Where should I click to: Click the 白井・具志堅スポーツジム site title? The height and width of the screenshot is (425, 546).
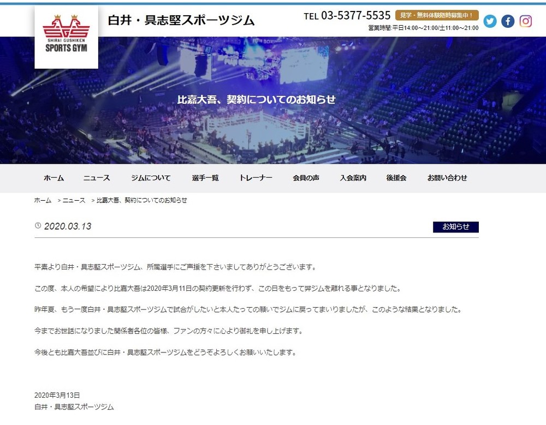[181, 20]
